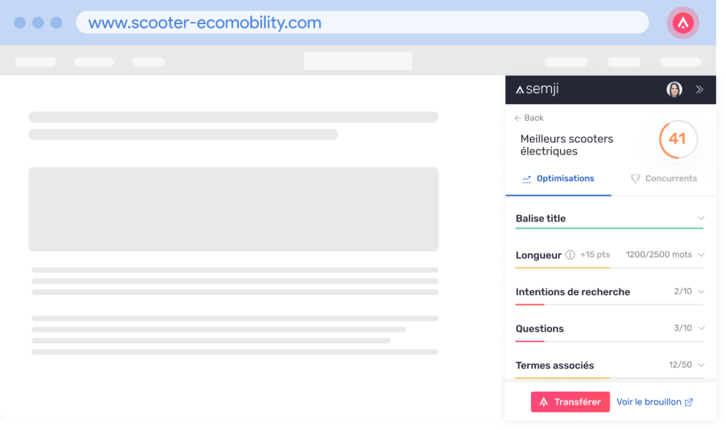
Task: Expand the Termes associés section
Action: [701, 365]
